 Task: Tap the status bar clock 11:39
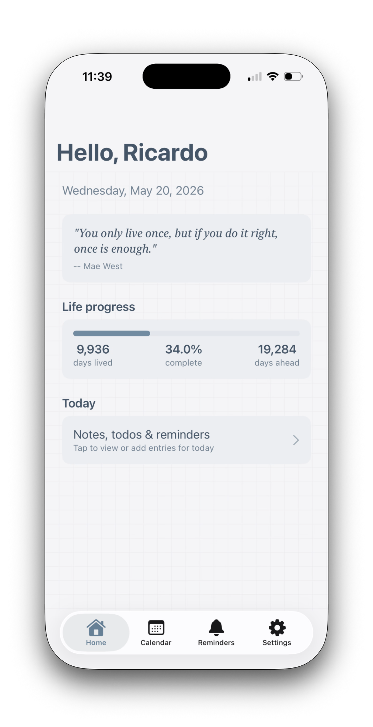(97, 76)
